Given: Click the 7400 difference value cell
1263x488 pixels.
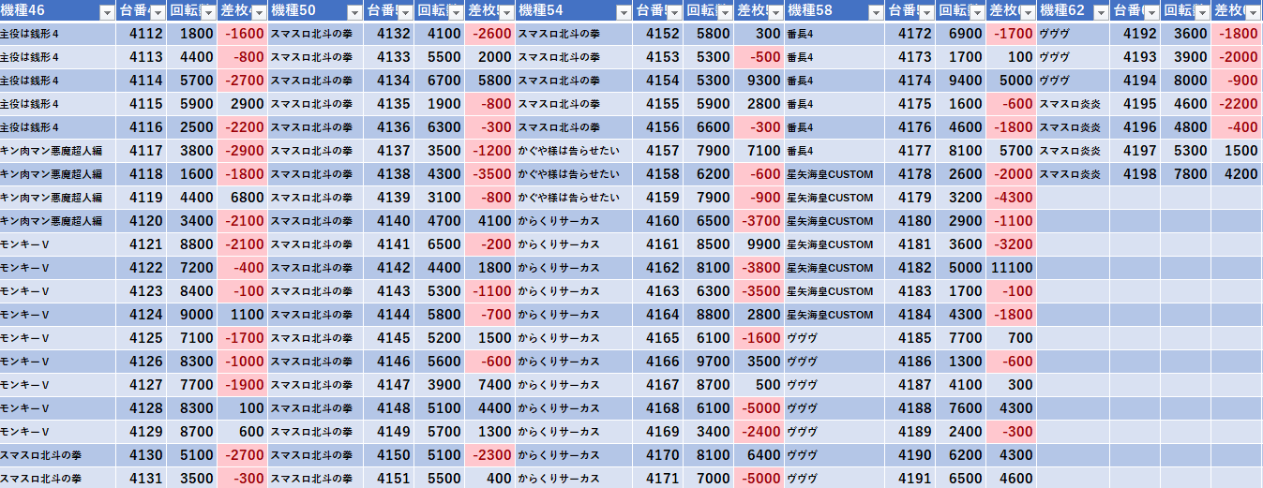Looking at the screenshot, I should [x=490, y=385].
